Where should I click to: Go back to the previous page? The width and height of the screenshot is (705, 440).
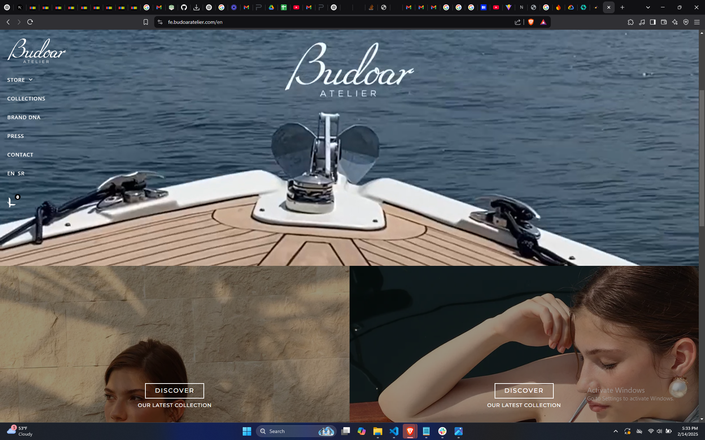pyautogui.click(x=8, y=22)
